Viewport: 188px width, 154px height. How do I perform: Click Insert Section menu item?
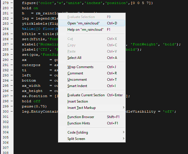tap(78, 101)
